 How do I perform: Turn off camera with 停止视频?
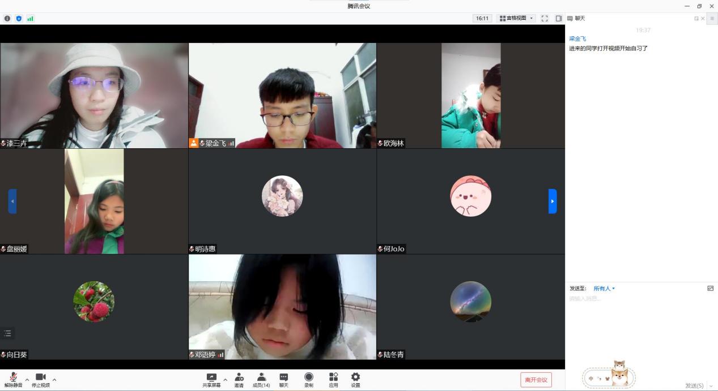[x=40, y=380]
